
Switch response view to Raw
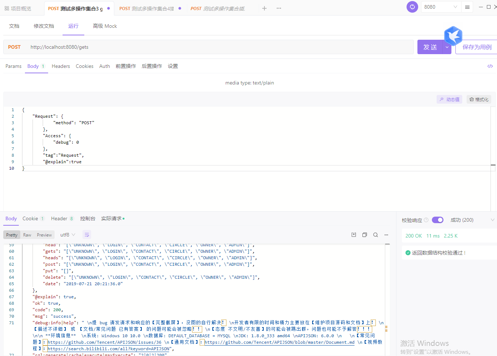[x=27, y=235]
